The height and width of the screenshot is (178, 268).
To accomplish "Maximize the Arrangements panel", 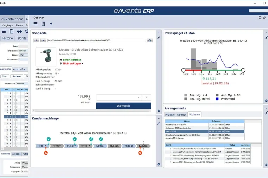I will coord(266,113).
